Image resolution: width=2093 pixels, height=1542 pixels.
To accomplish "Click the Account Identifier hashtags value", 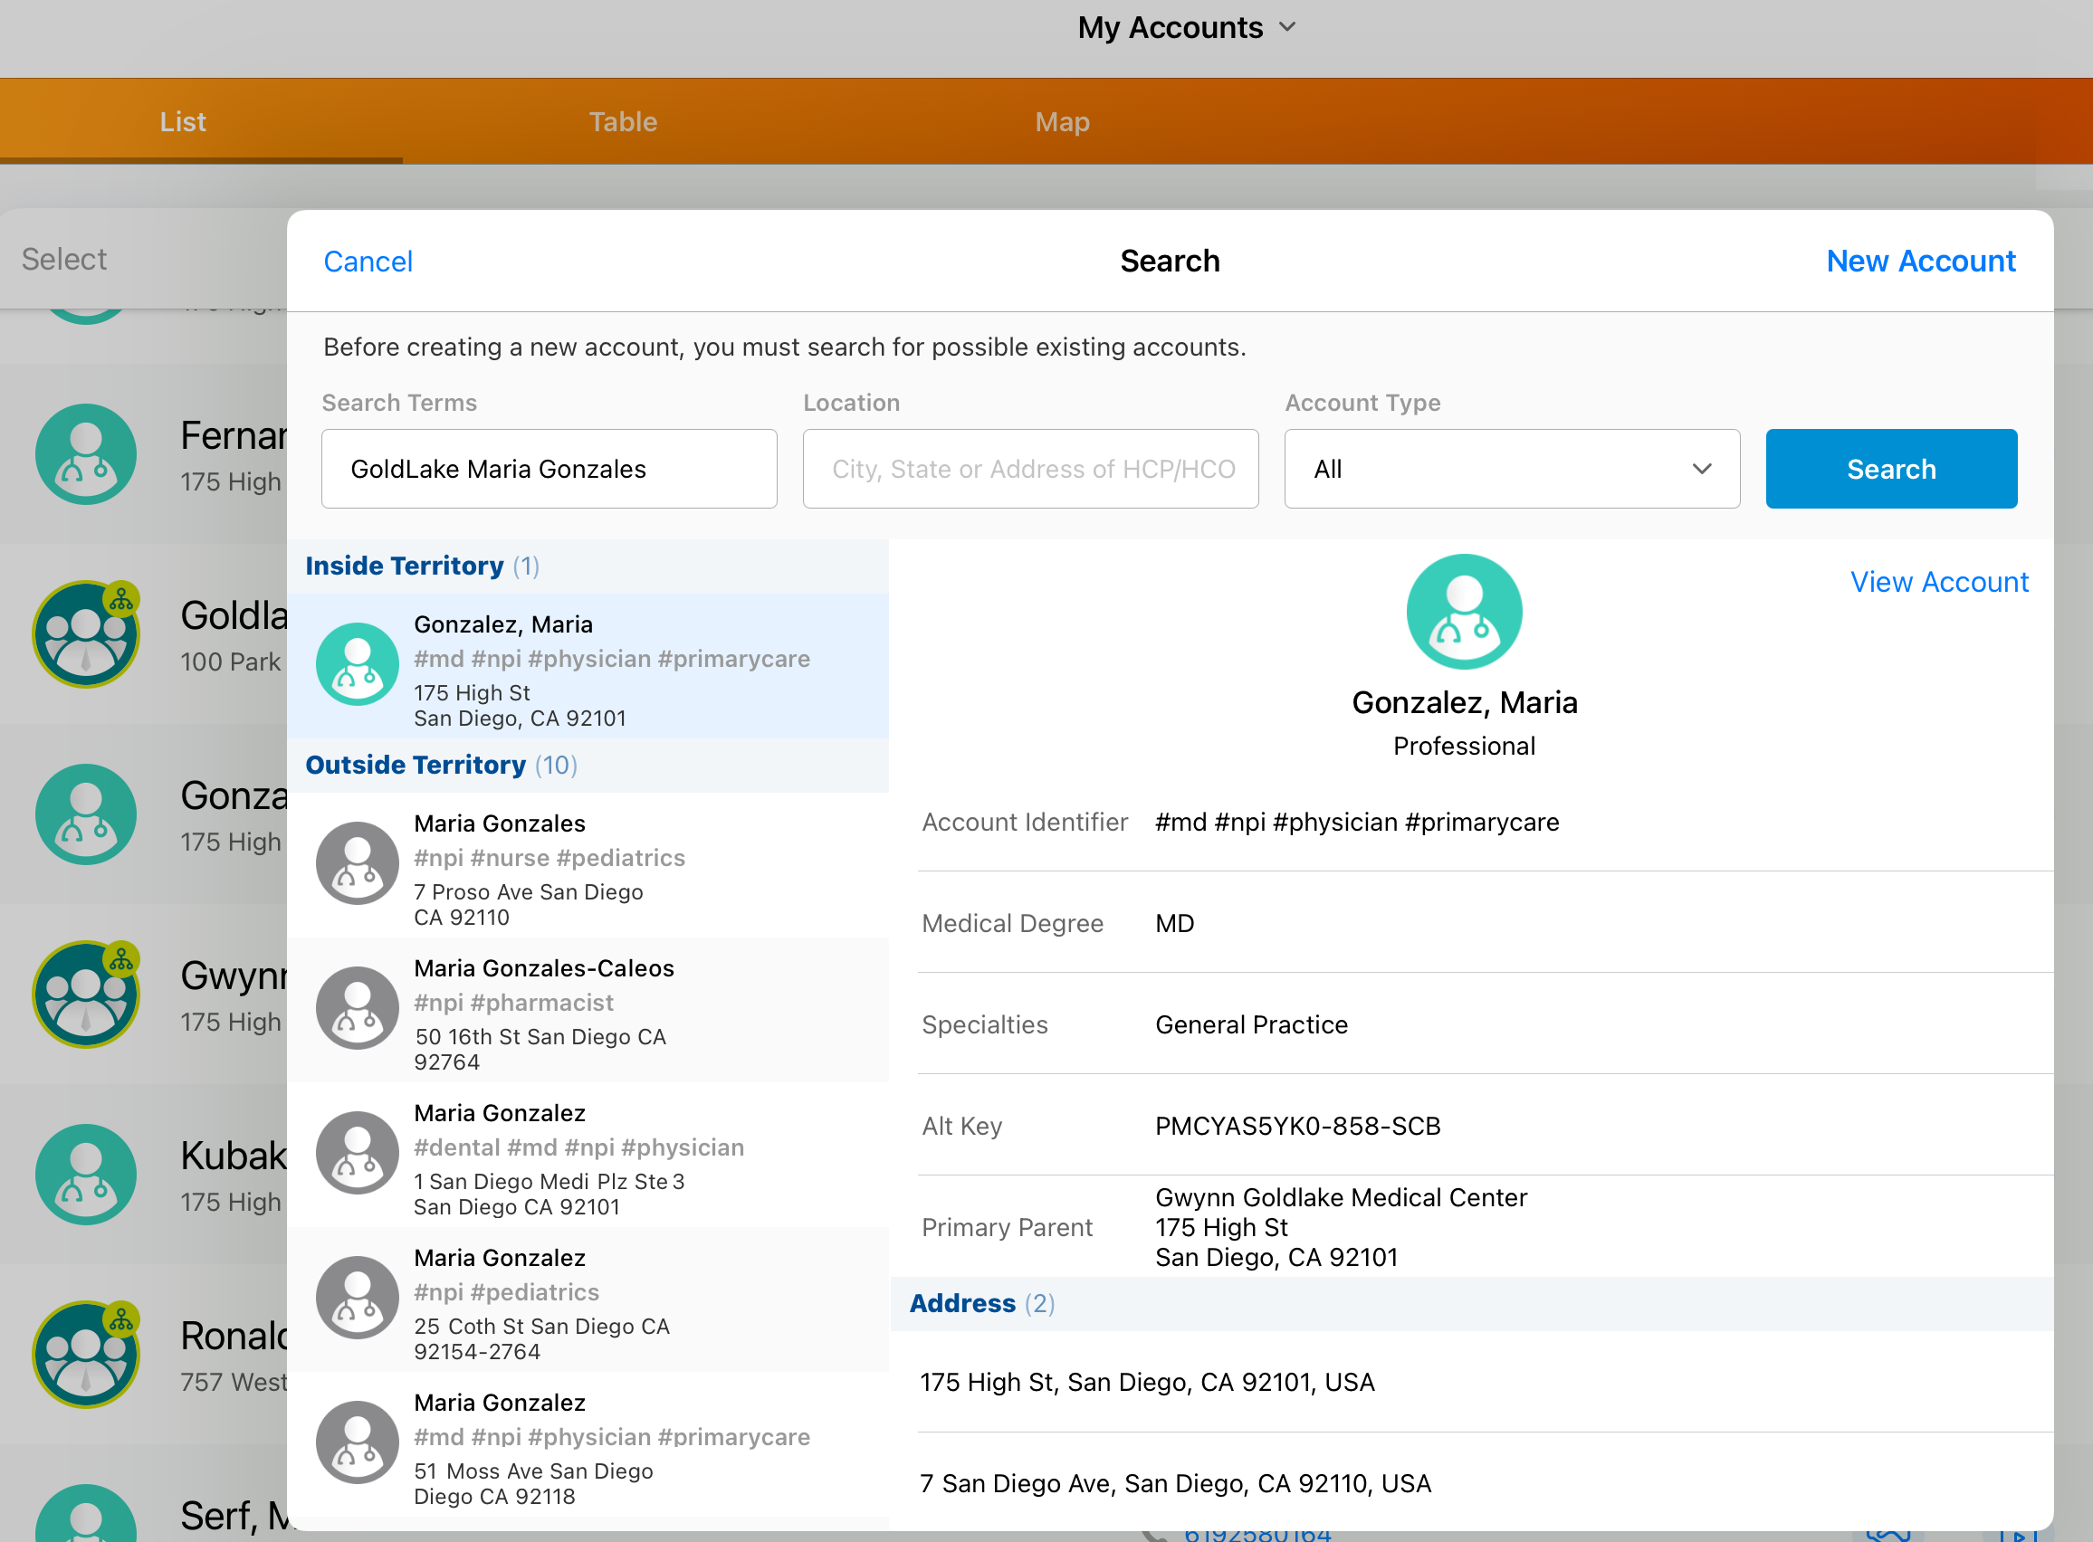I will (x=1356, y=822).
